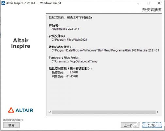
Task: Click the InstallAnywhere label
Action: pos(13,120)
